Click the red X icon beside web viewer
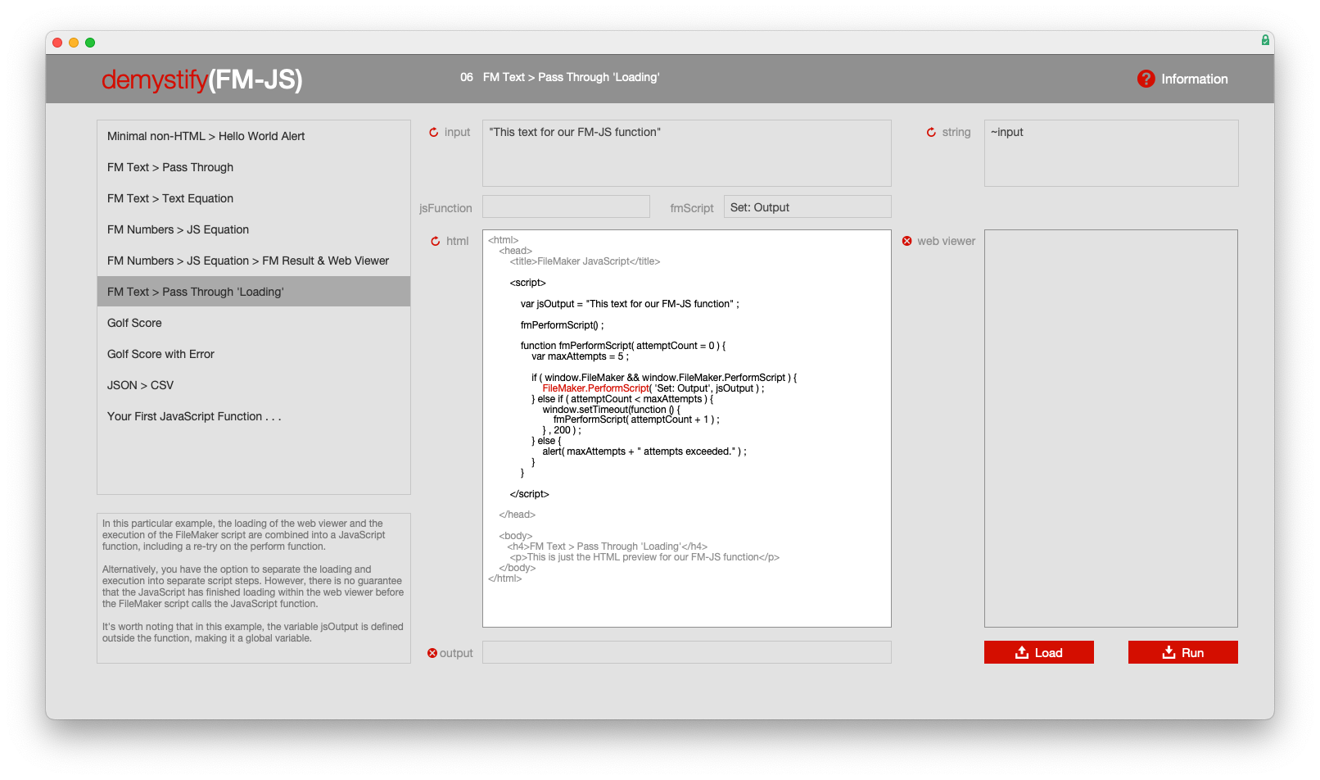The image size is (1320, 780). (907, 241)
